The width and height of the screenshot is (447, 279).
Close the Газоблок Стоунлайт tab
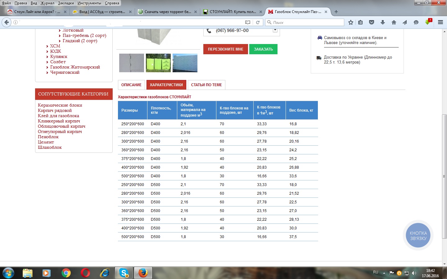click(x=326, y=12)
